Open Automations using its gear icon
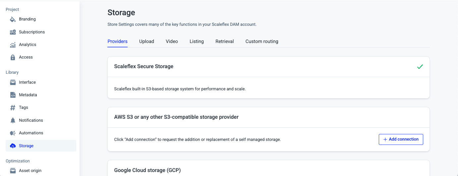This screenshot has width=458, height=176. 13,133
